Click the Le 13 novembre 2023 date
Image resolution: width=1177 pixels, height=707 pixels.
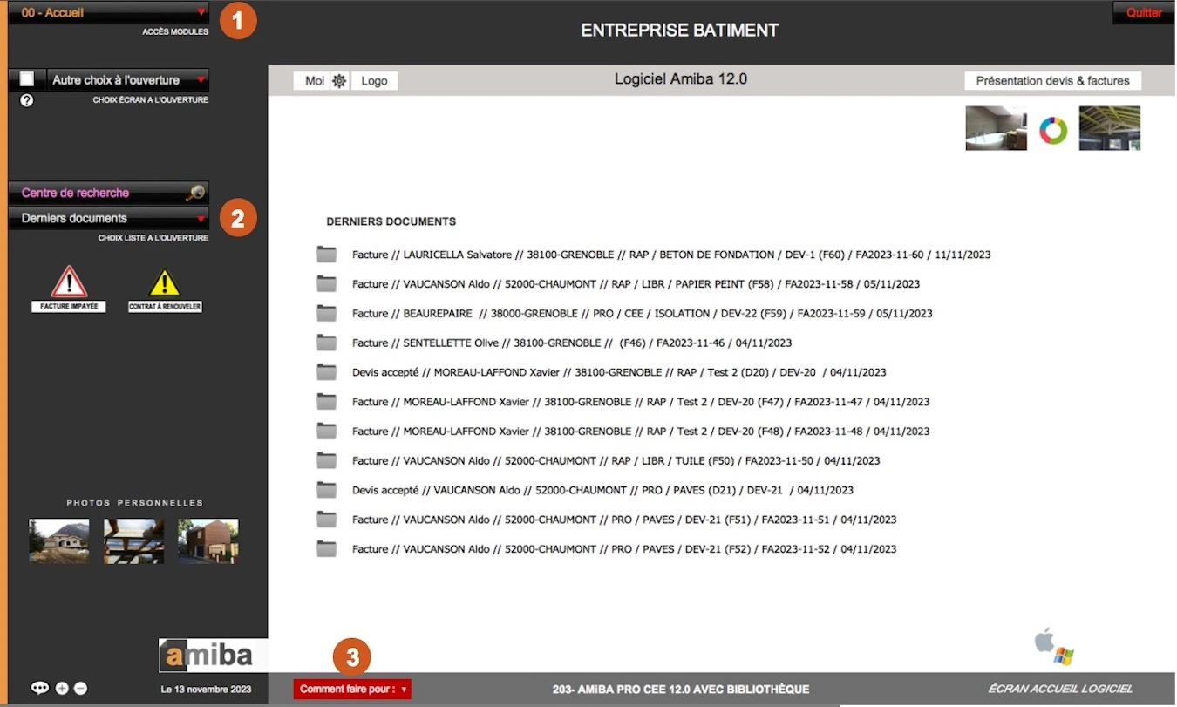coord(207,690)
